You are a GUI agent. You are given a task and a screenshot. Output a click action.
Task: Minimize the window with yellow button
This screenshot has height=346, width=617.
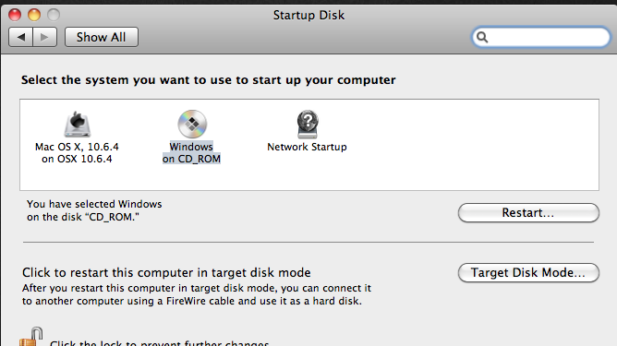pos(34,15)
